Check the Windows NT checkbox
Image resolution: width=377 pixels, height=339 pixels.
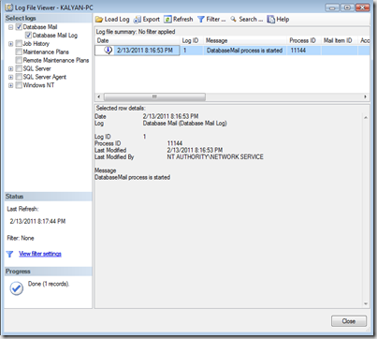pyautogui.click(x=19, y=85)
